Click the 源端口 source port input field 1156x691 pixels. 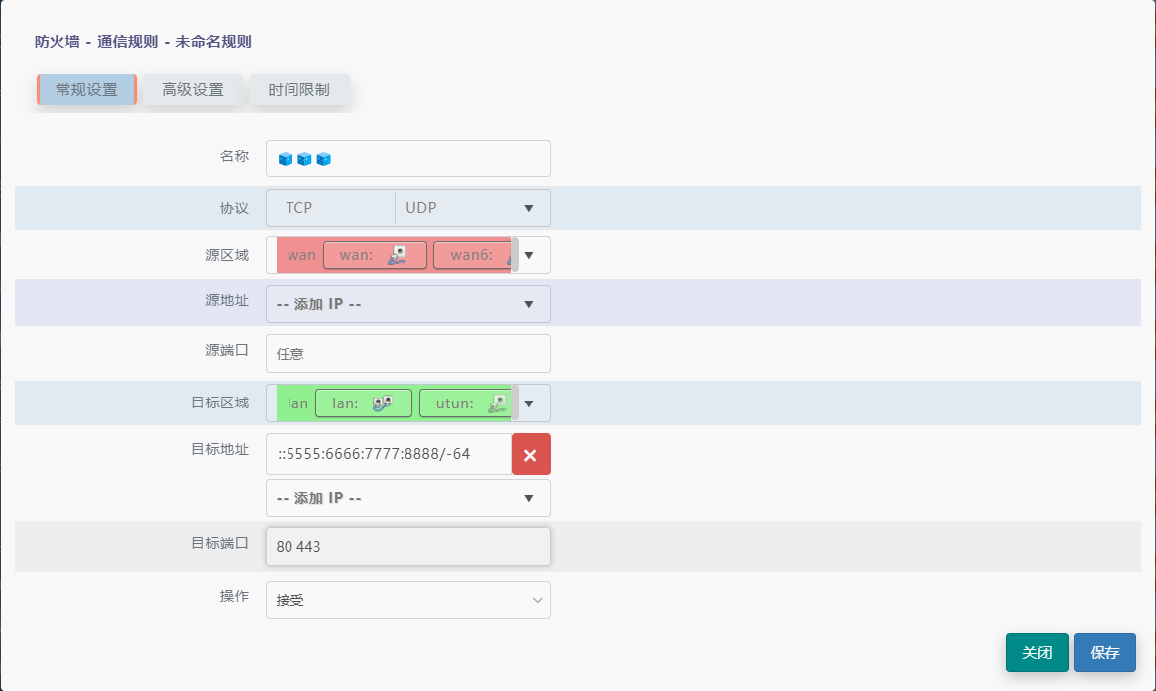click(x=407, y=353)
